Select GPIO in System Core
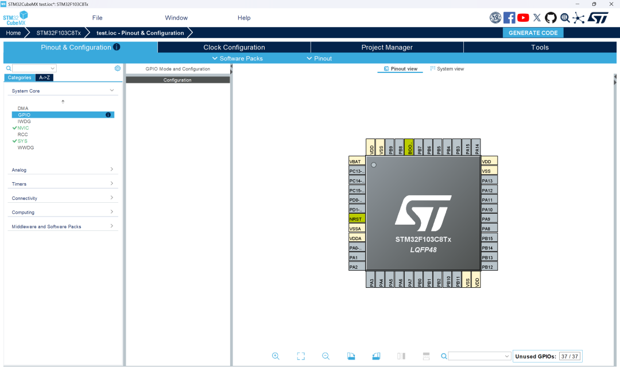 [63, 115]
